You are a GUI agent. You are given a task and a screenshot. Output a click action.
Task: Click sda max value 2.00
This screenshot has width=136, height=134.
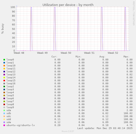pos(130,110)
